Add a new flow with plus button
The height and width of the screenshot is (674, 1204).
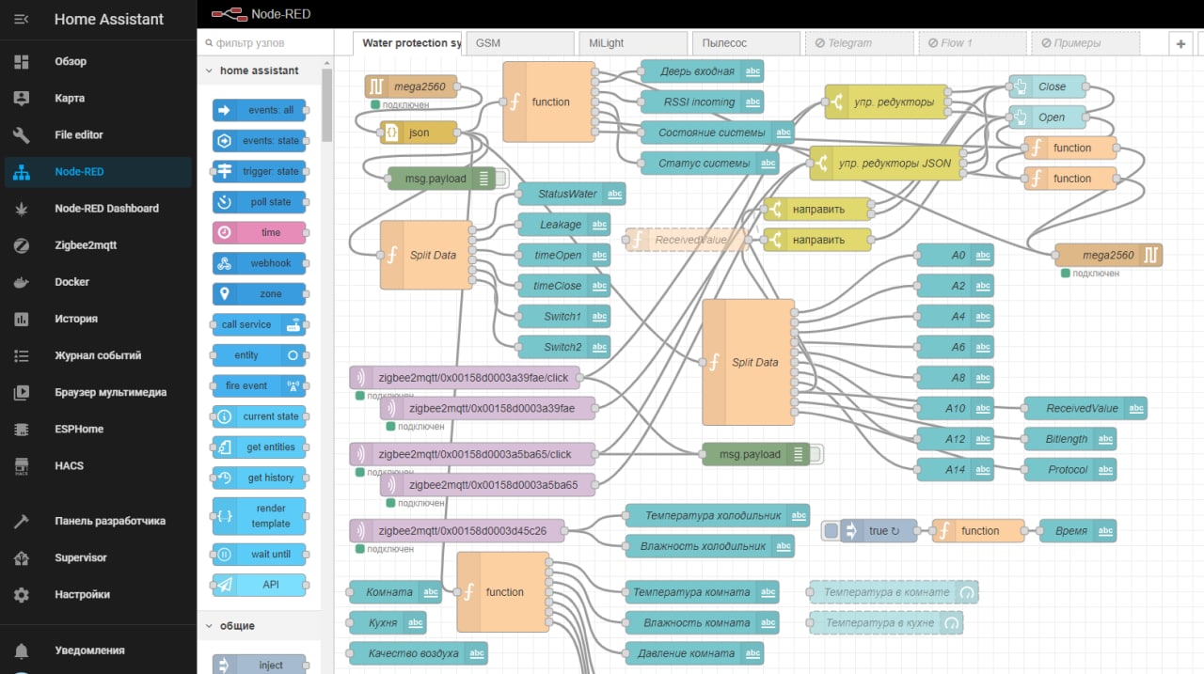(1180, 43)
